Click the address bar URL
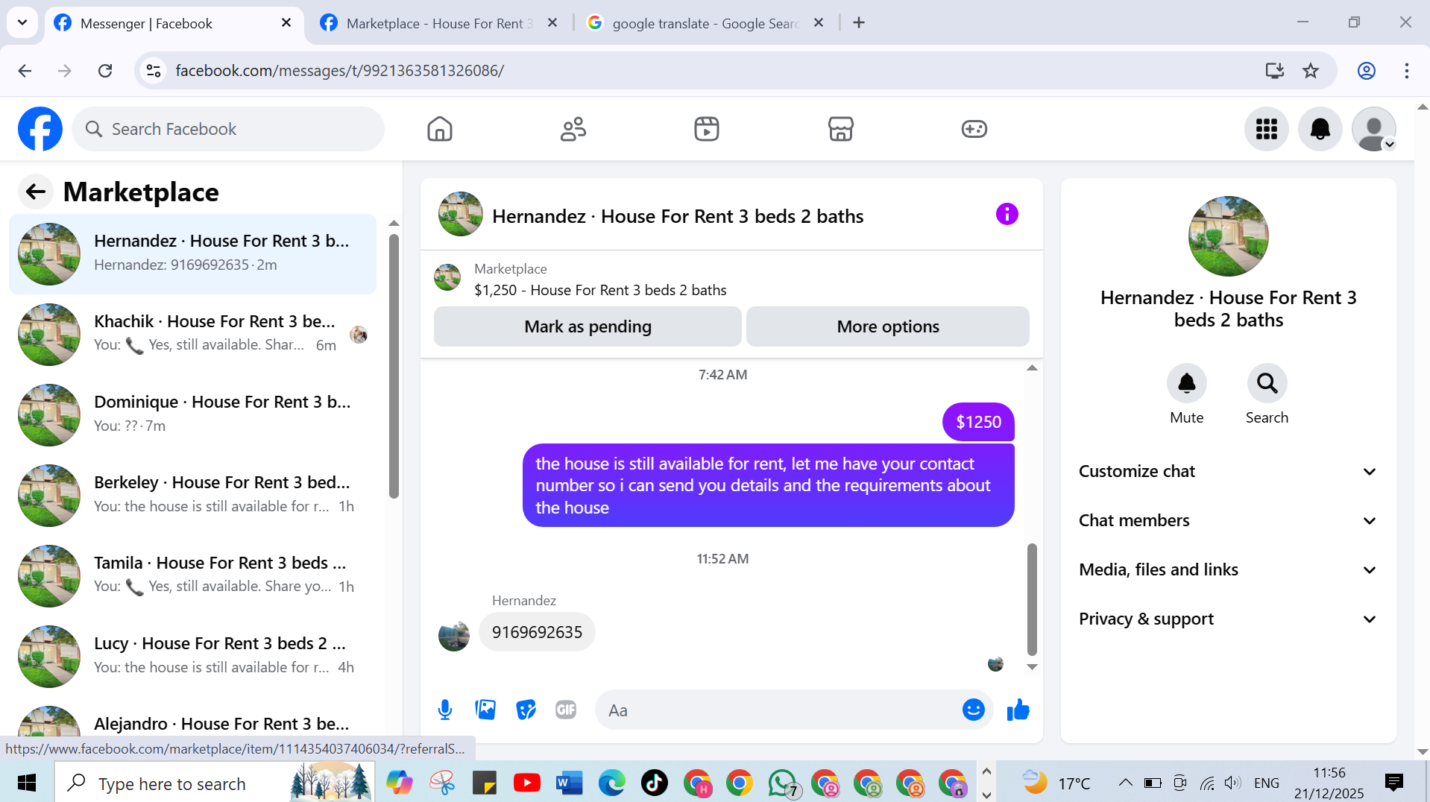1430x802 pixels. point(339,71)
